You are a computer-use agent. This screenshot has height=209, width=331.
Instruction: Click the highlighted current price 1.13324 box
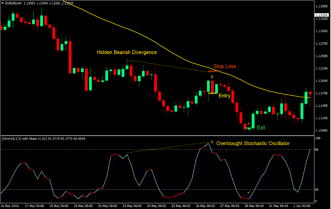322,15
